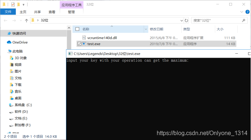
Task: Expand the address bar history dropdown
Action: coord(181,20)
